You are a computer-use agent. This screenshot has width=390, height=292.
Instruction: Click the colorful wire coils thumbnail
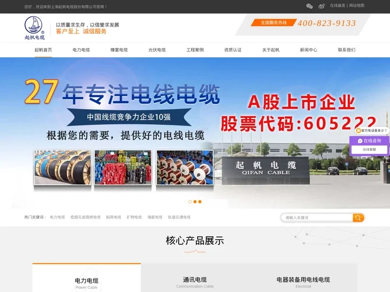click(123, 167)
